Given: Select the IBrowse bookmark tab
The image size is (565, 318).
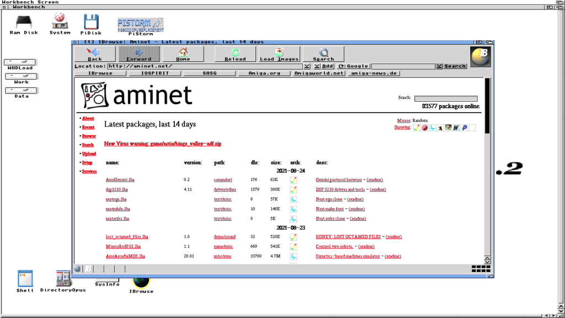Looking at the screenshot, I should click(x=100, y=73).
